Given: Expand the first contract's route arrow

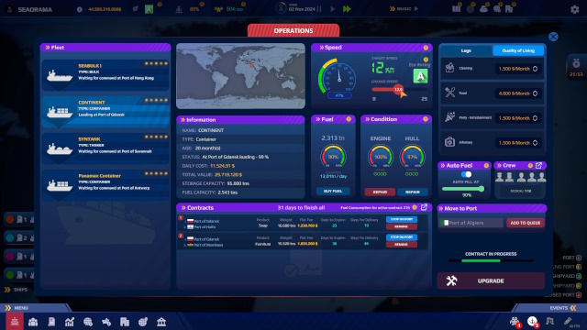Looking at the screenshot, I should 185,226.
